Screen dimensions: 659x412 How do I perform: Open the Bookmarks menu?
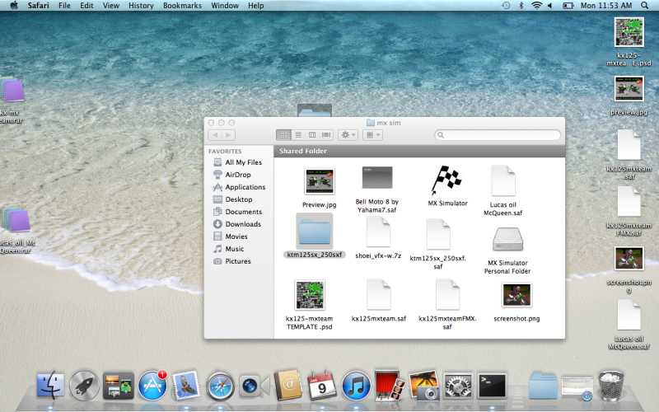(182, 6)
